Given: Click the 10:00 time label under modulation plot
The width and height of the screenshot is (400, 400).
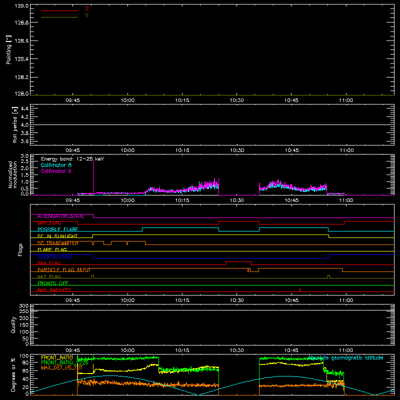Looking at the screenshot, I should tap(127, 200).
